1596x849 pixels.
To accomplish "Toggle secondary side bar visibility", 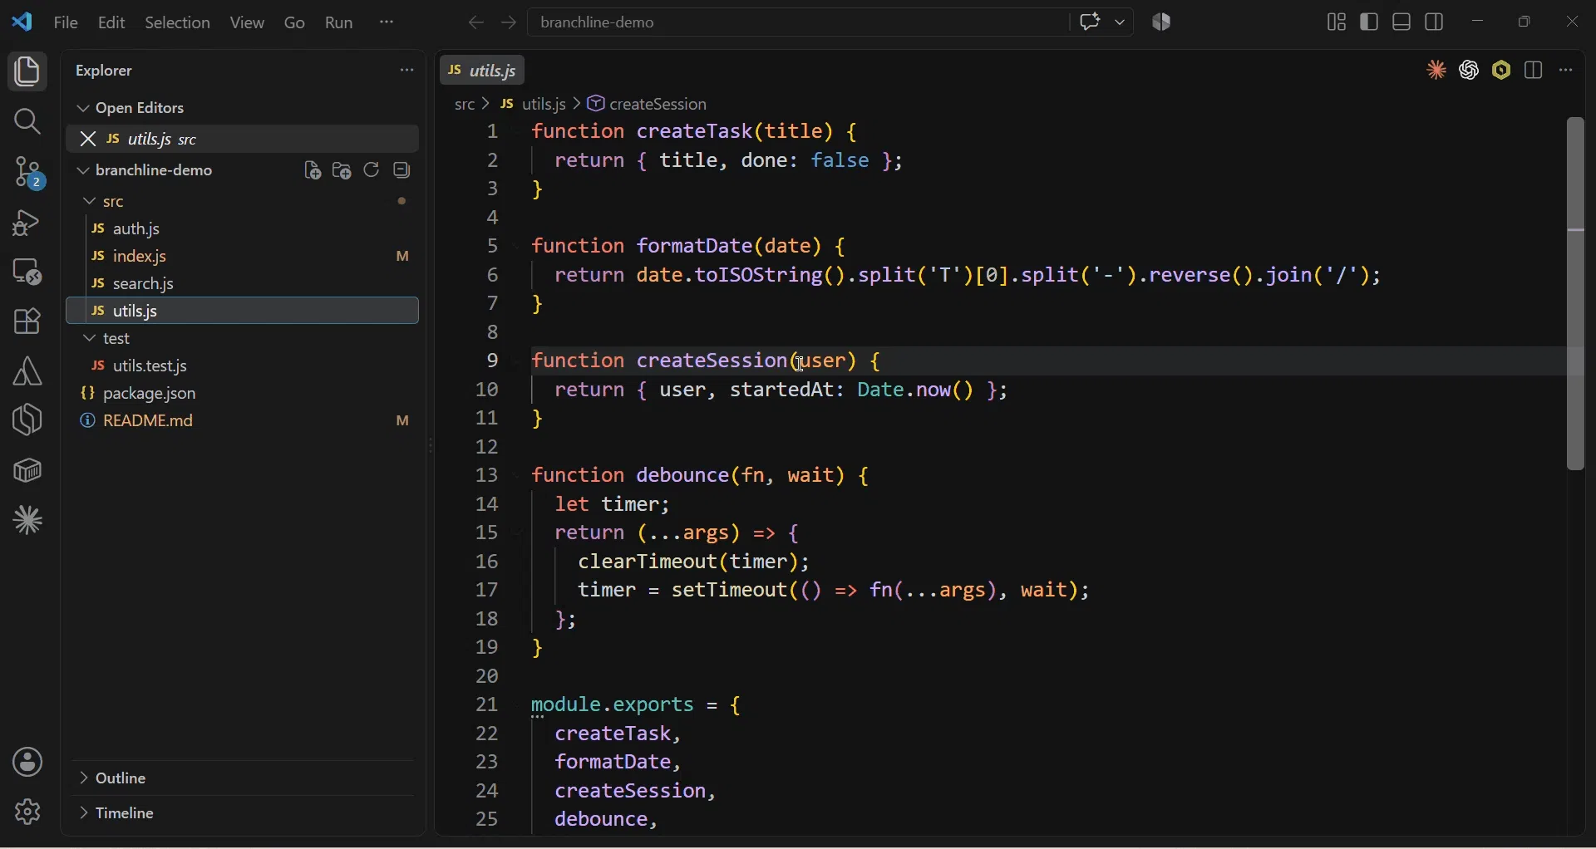I will [1436, 22].
